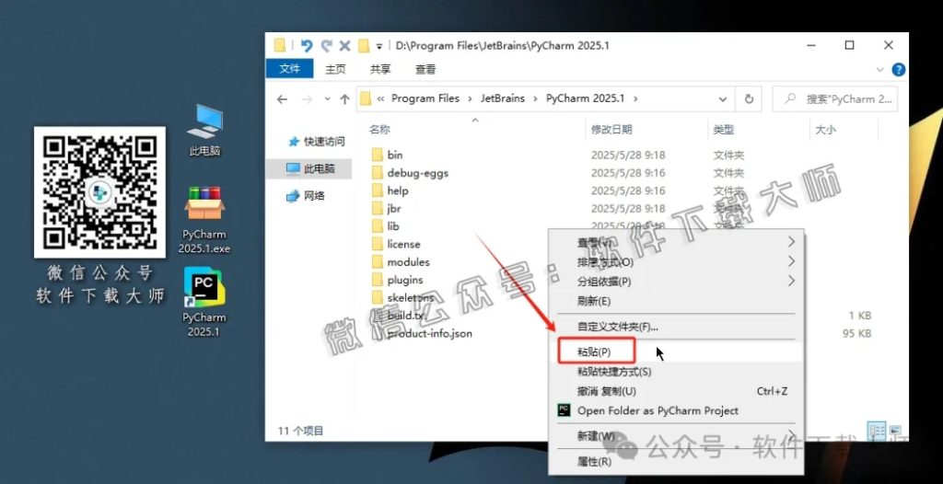Open the 查看 ribbon tab
This screenshot has height=484, width=943.
(425, 70)
